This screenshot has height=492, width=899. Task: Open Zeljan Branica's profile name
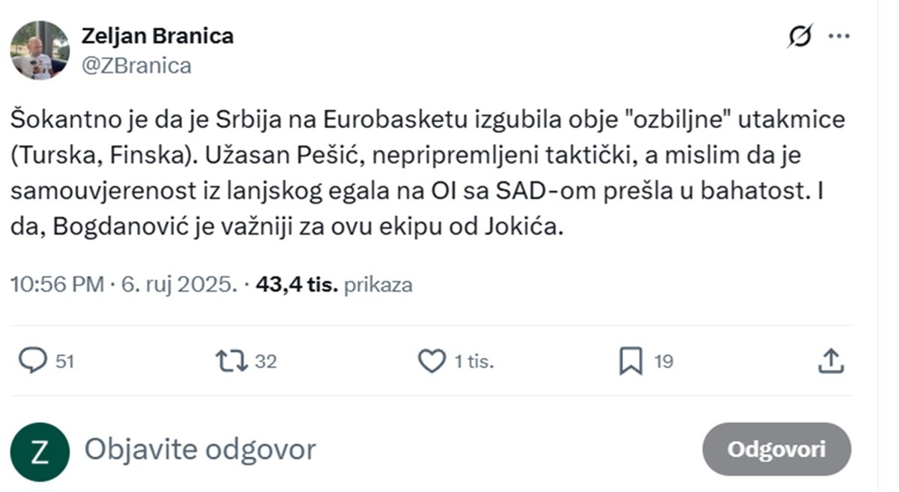pyautogui.click(x=158, y=34)
